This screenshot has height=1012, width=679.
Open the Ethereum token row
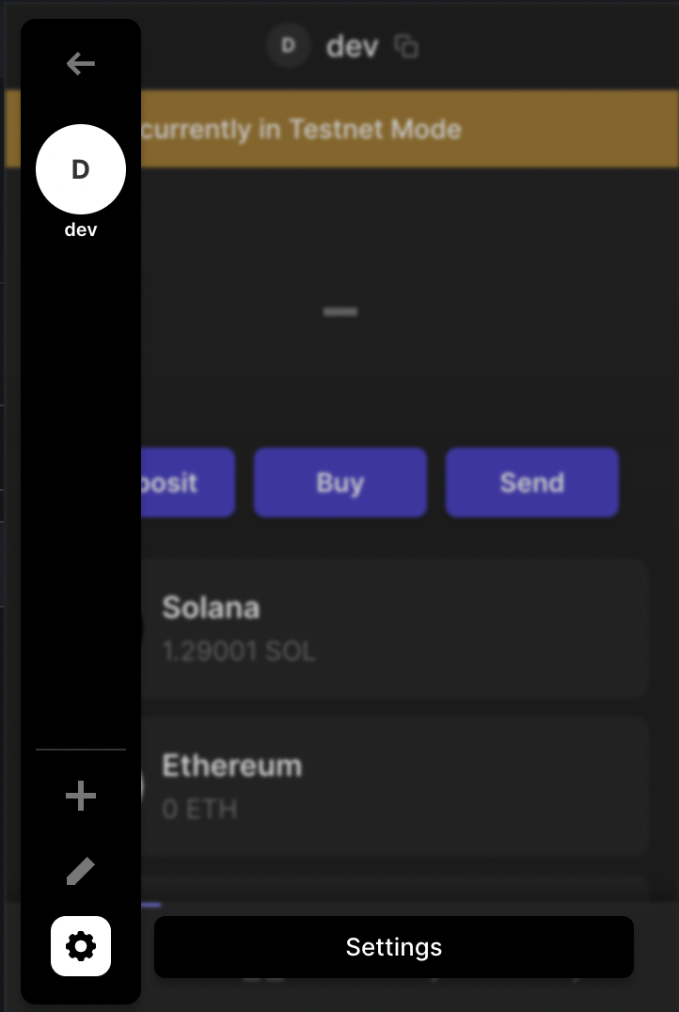(x=394, y=786)
